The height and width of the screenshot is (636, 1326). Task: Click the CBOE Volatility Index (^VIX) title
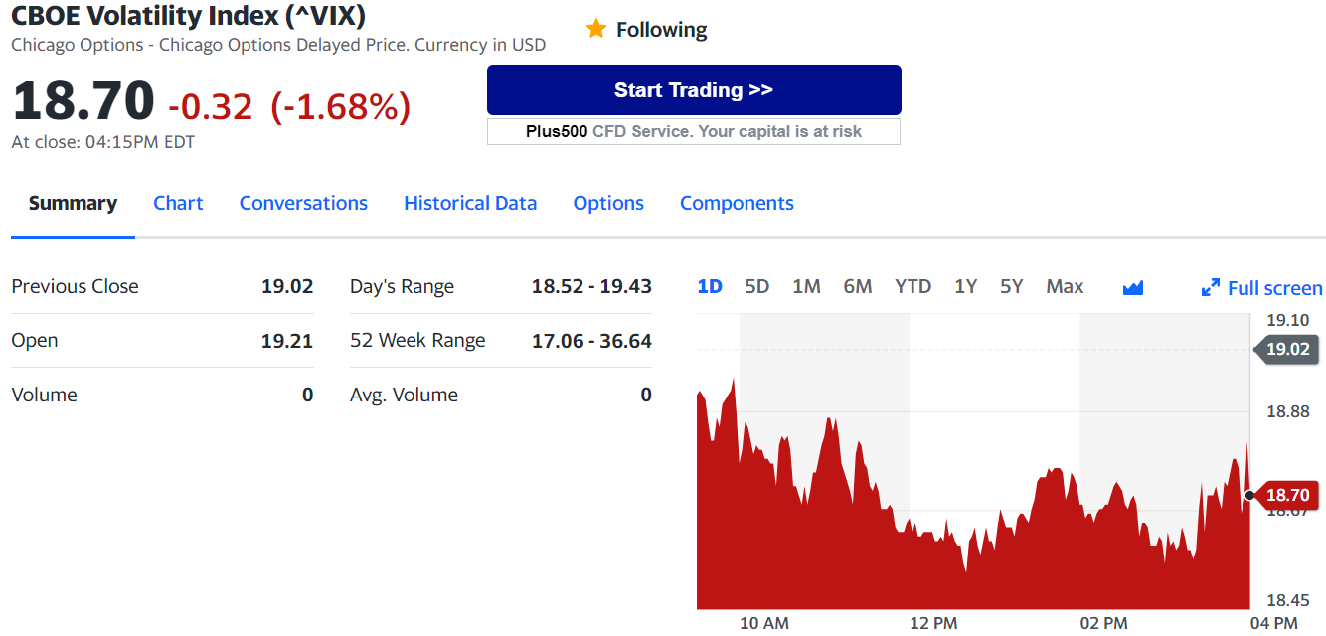(188, 15)
